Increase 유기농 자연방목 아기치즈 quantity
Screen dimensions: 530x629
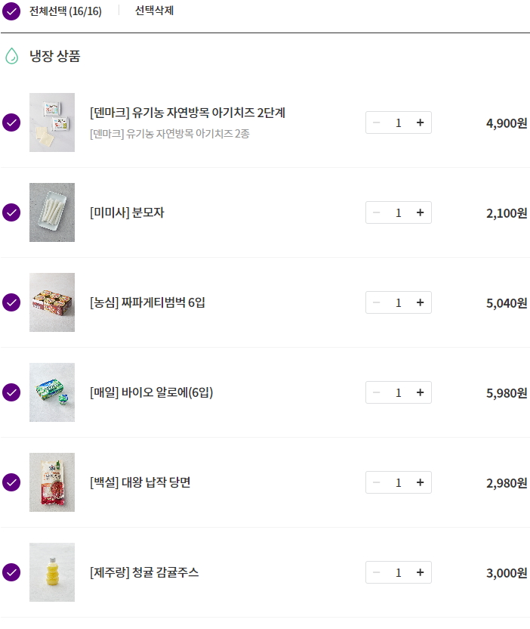click(x=420, y=122)
